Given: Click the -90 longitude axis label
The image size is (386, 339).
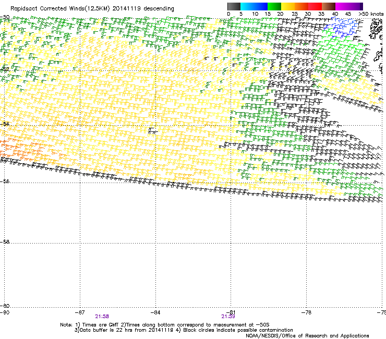Looking at the screenshot, I should pos(5,312).
